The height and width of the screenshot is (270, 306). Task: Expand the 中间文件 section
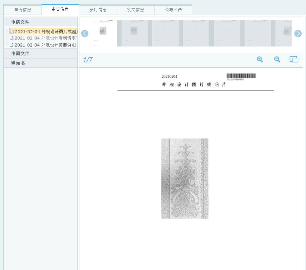coord(20,53)
